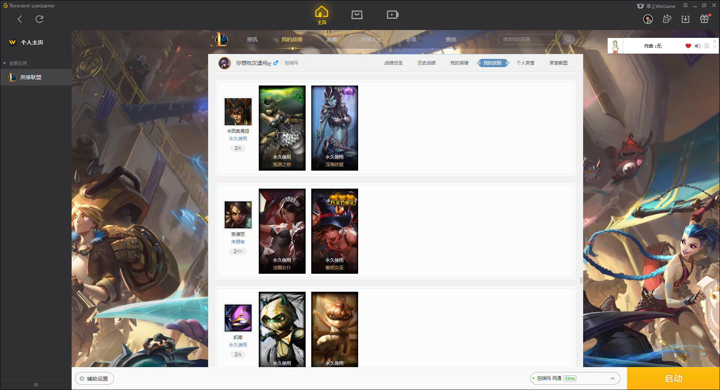This screenshot has height=390, width=720.
Task: Open the download manager icon
Action: [x=685, y=19]
